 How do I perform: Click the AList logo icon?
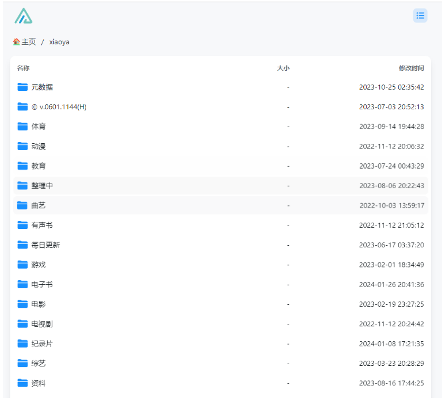click(24, 16)
